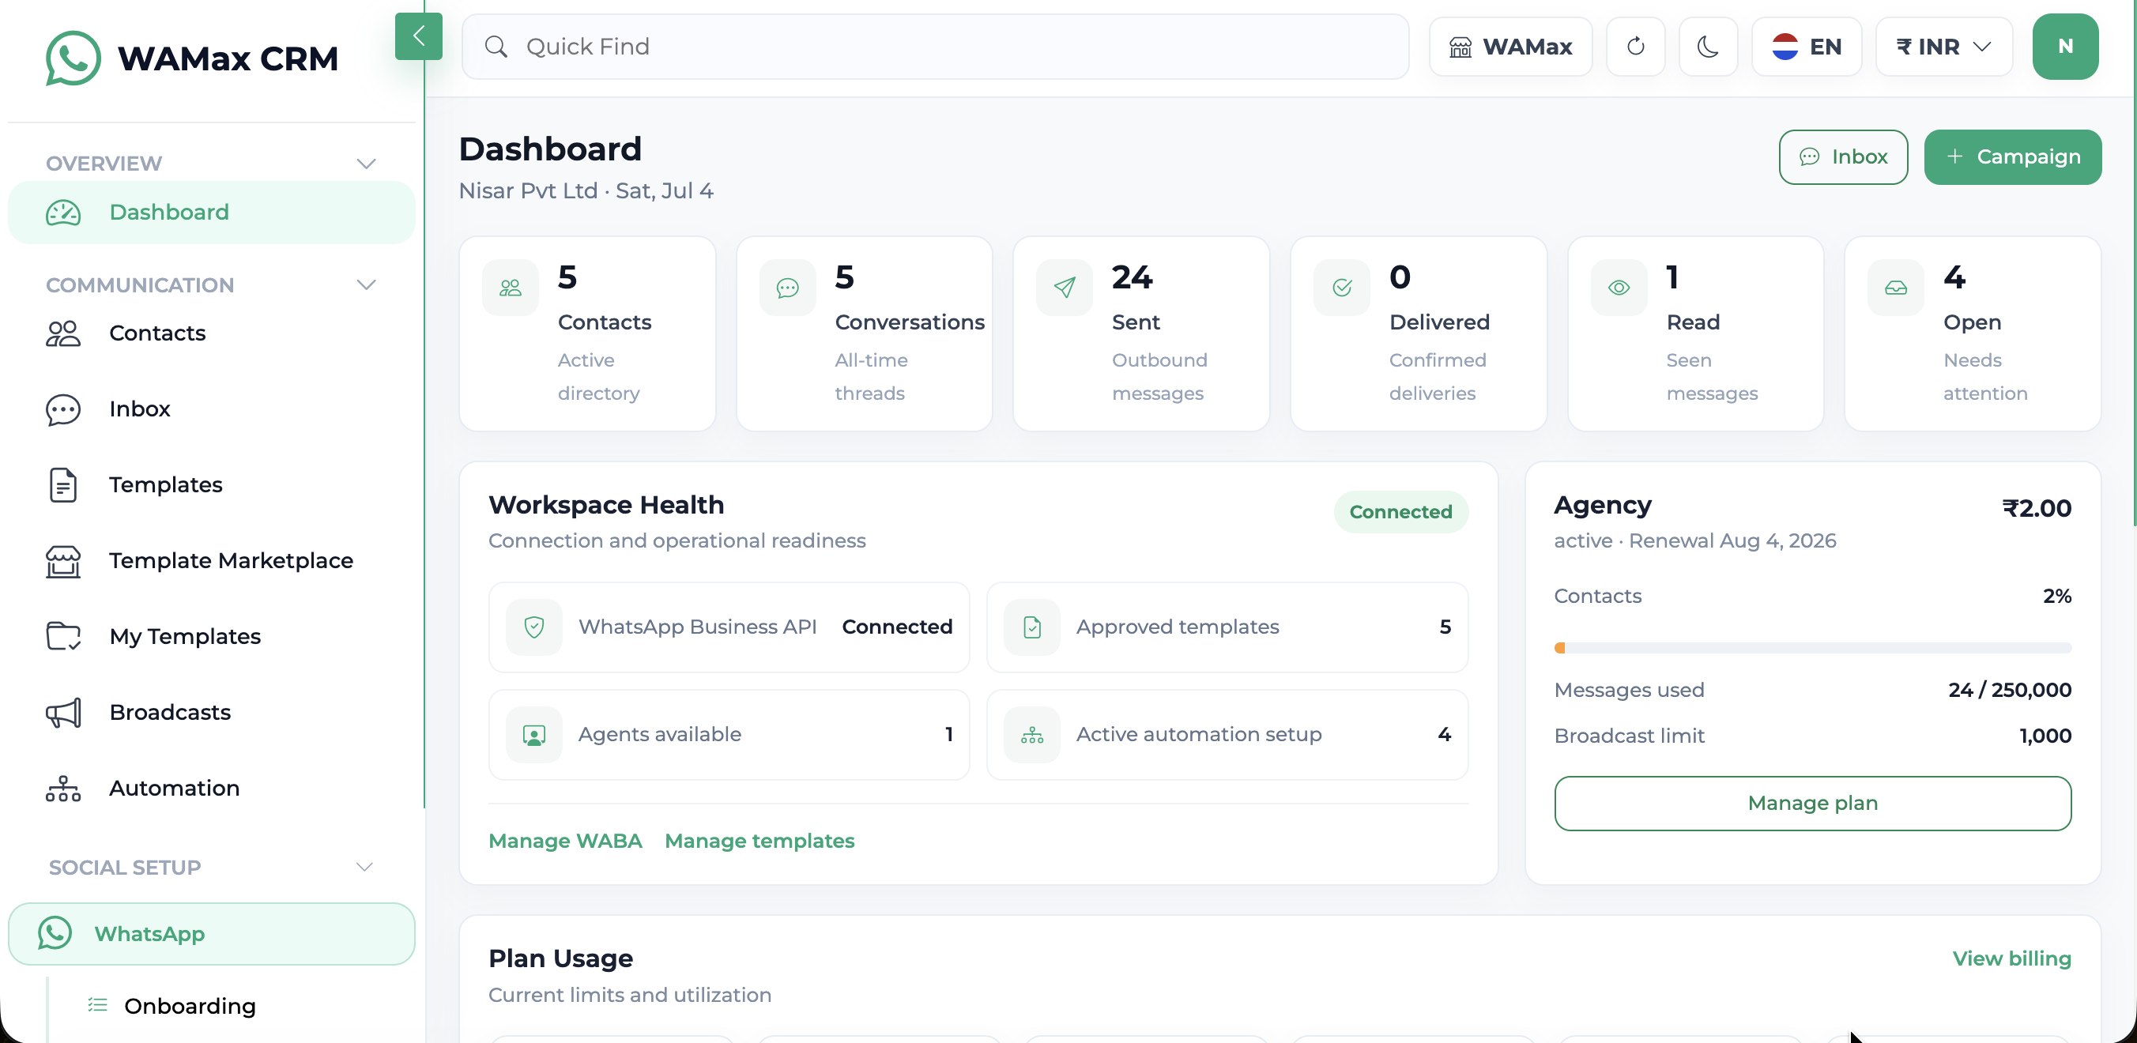Click the Template Marketplace shop icon
2137x1043 pixels.
pyautogui.click(x=63, y=561)
